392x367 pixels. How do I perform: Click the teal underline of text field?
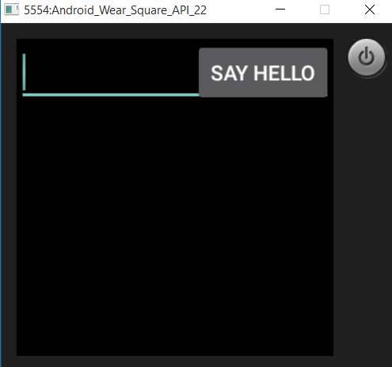(111, 94)
